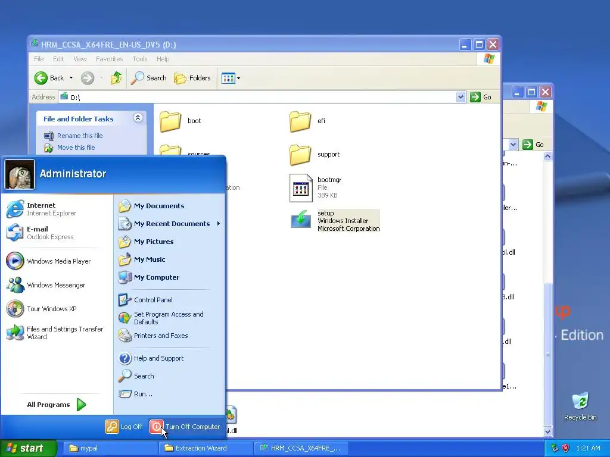The width and height of the screenshot is (610, 457).
Task: Collapse File and Folder Tasks panel
Action: pyautogui.click(x=138, y=118)
